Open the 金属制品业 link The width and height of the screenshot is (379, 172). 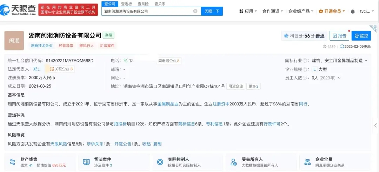pos(168,104)
